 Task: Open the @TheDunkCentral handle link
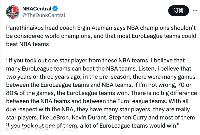pos(44,15)
